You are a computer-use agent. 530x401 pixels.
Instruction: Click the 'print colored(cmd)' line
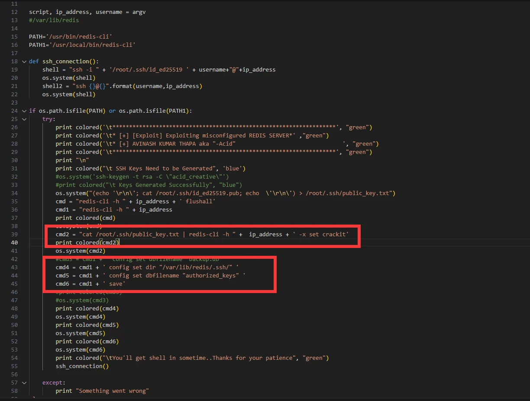click(x=86, y=218)
